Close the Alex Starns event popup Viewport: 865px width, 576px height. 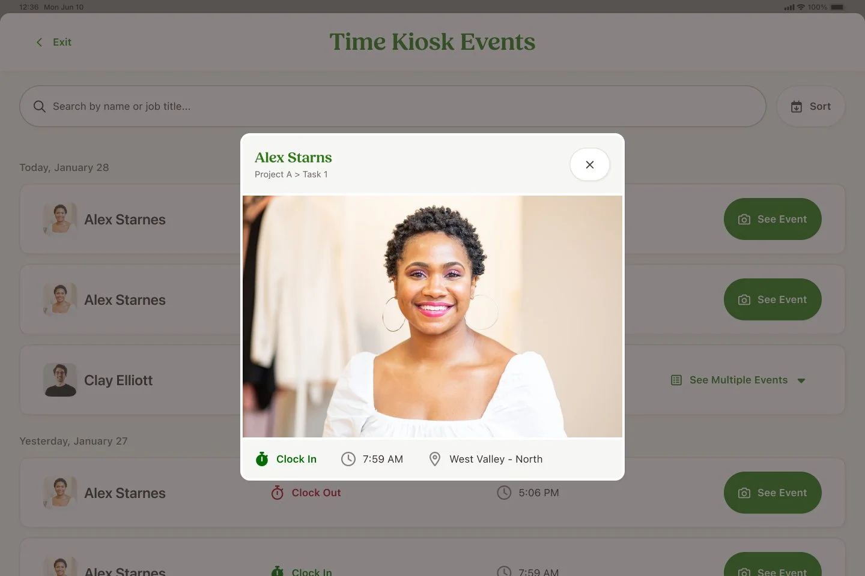589,164
